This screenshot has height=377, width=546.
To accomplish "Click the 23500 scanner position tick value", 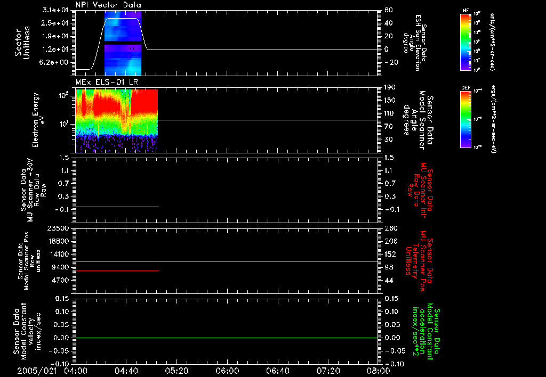I will (x=58, y=228).
